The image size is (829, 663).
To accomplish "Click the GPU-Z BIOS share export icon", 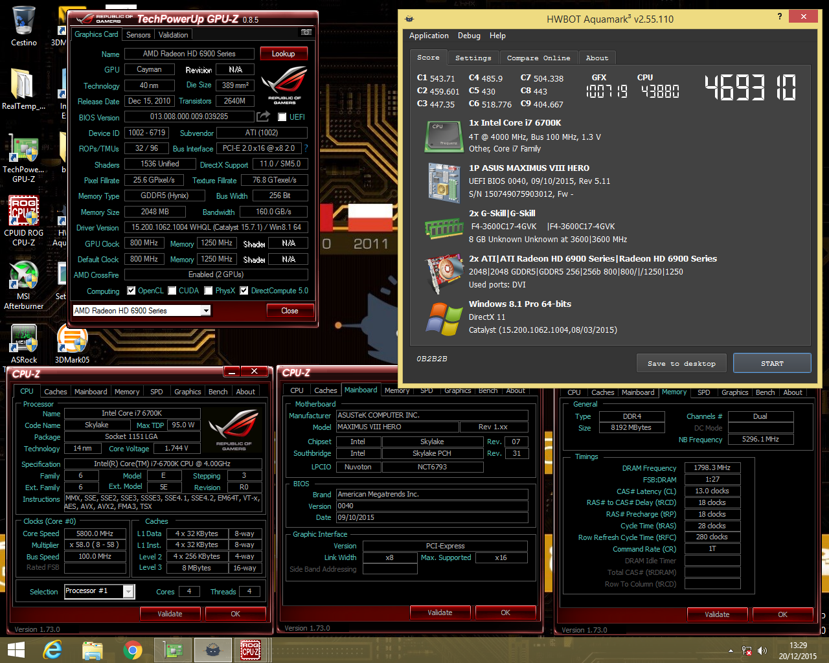I will pos(263,117).
